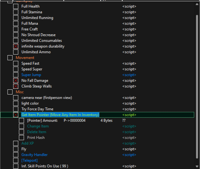Freeze the [Pointer] Amount entry checkbox
Screen dimensions: 200x169
point(21,120)
